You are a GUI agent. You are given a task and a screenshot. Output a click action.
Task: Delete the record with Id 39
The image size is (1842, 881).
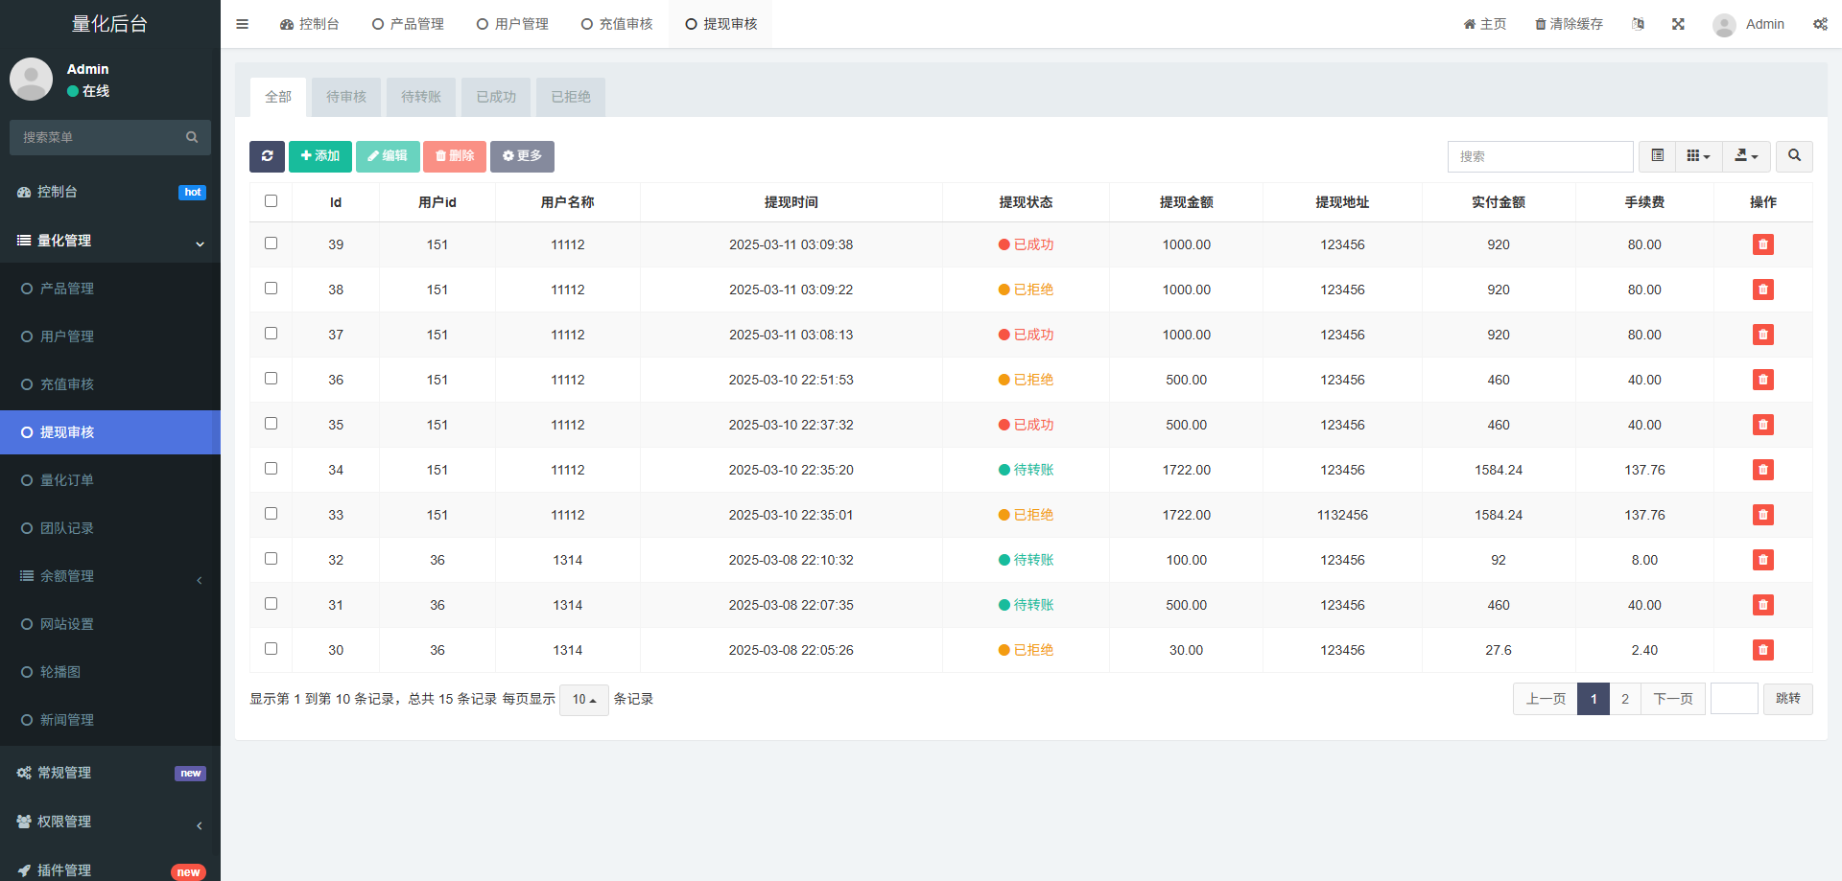(x=1762, y=244)
